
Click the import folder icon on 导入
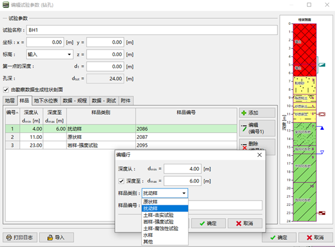[x=50, y=237]
